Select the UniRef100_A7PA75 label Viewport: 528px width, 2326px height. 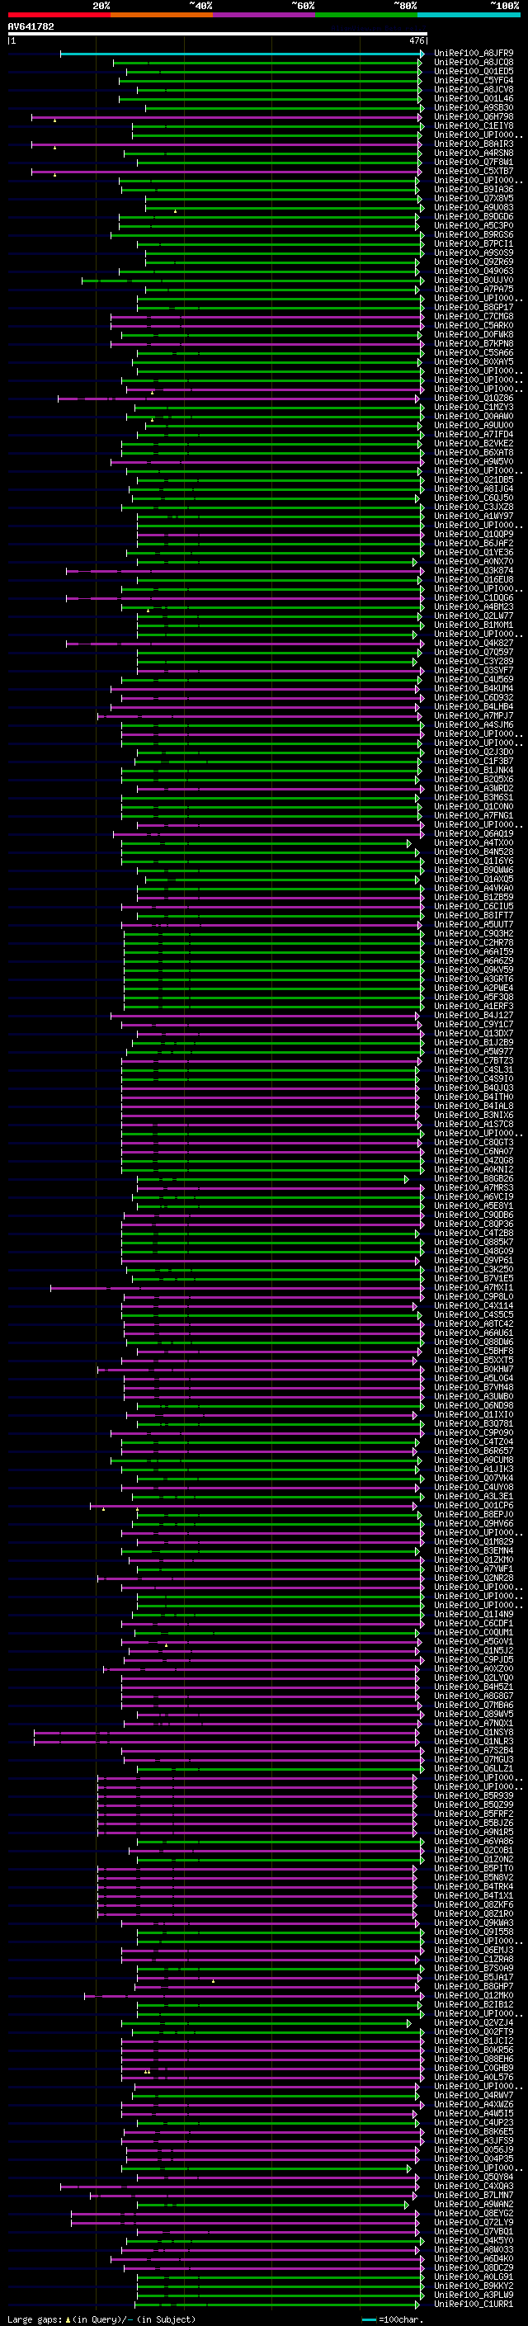pyautogui.click(x=474, y=289)
